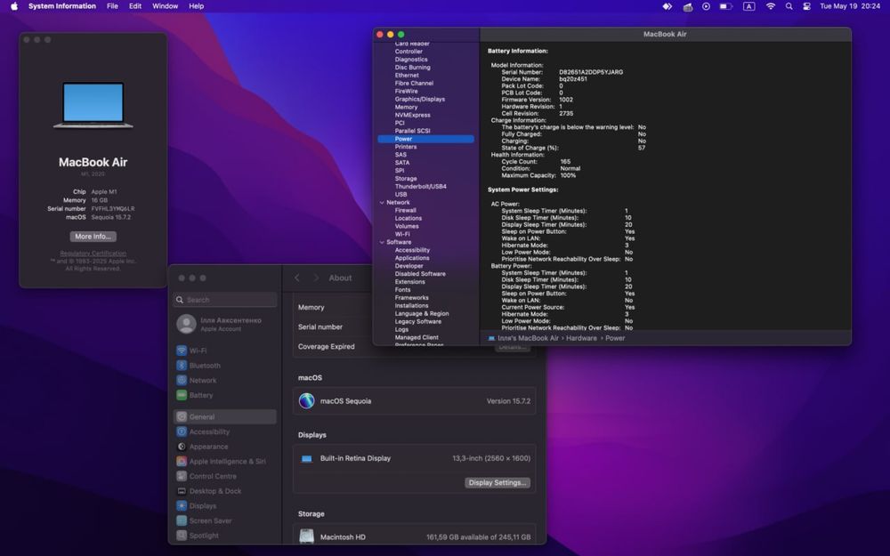Click Power in the bottom path bar

pyautogui.click(x=615, y=338)
